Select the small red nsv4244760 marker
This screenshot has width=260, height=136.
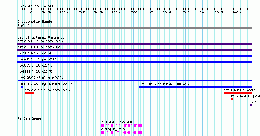tap(232, 99)
